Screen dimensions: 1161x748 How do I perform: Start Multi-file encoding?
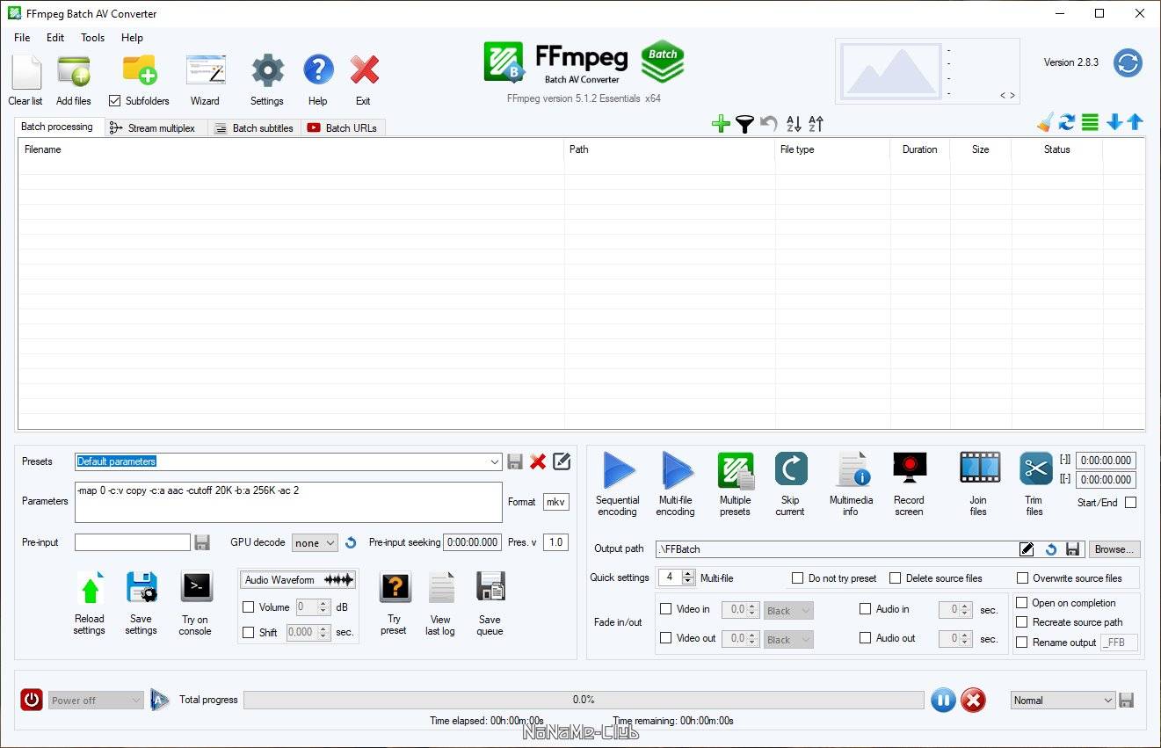676,470
